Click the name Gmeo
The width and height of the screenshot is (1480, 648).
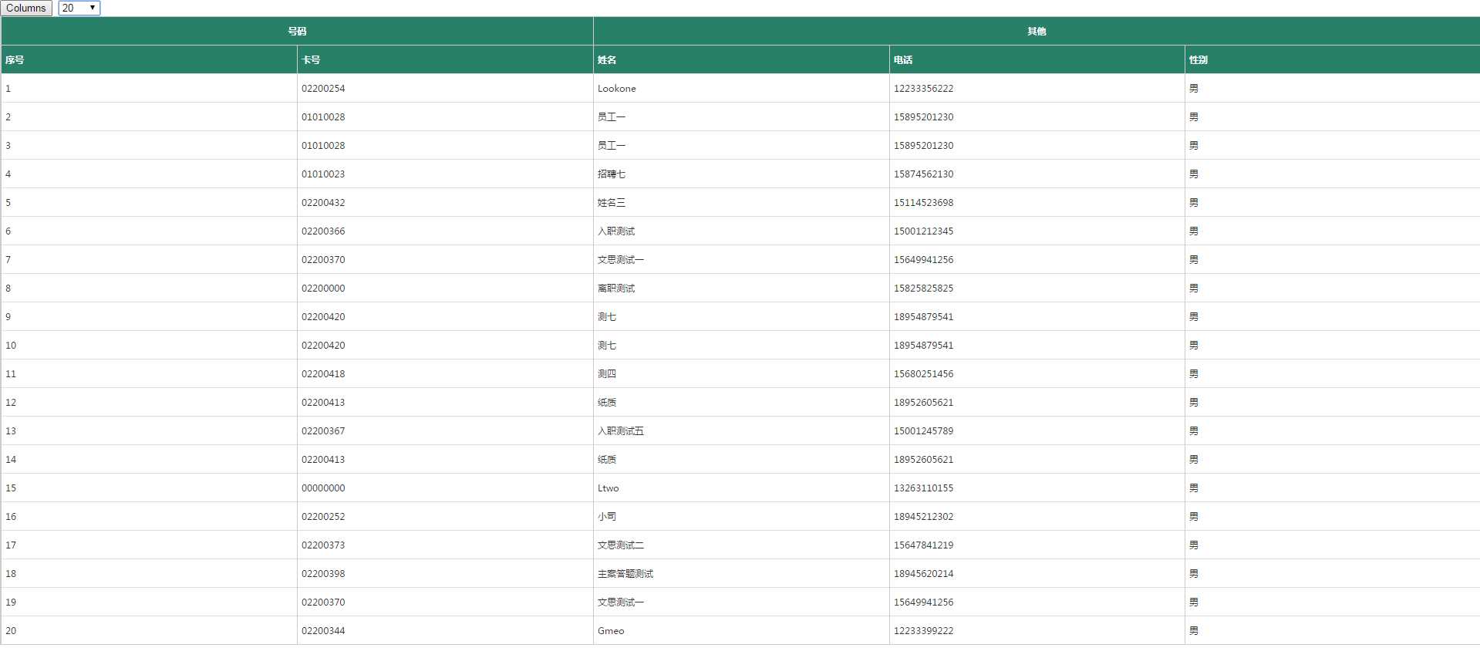(611, 631)
